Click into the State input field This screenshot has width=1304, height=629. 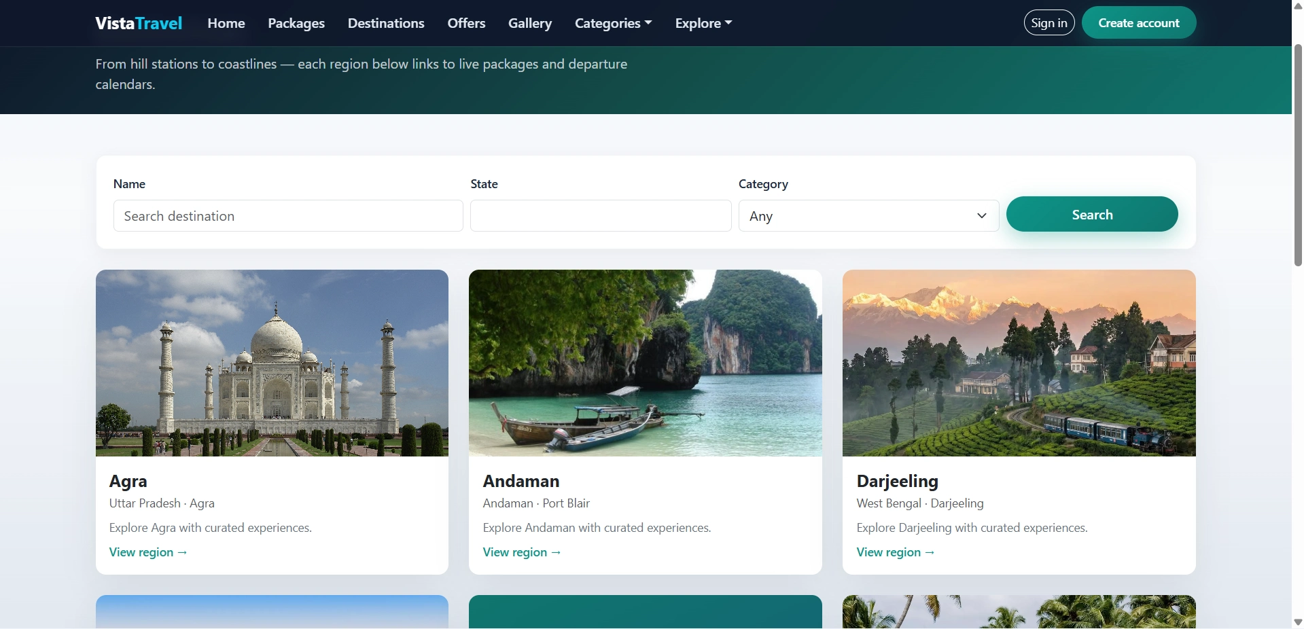click(601, 216)
